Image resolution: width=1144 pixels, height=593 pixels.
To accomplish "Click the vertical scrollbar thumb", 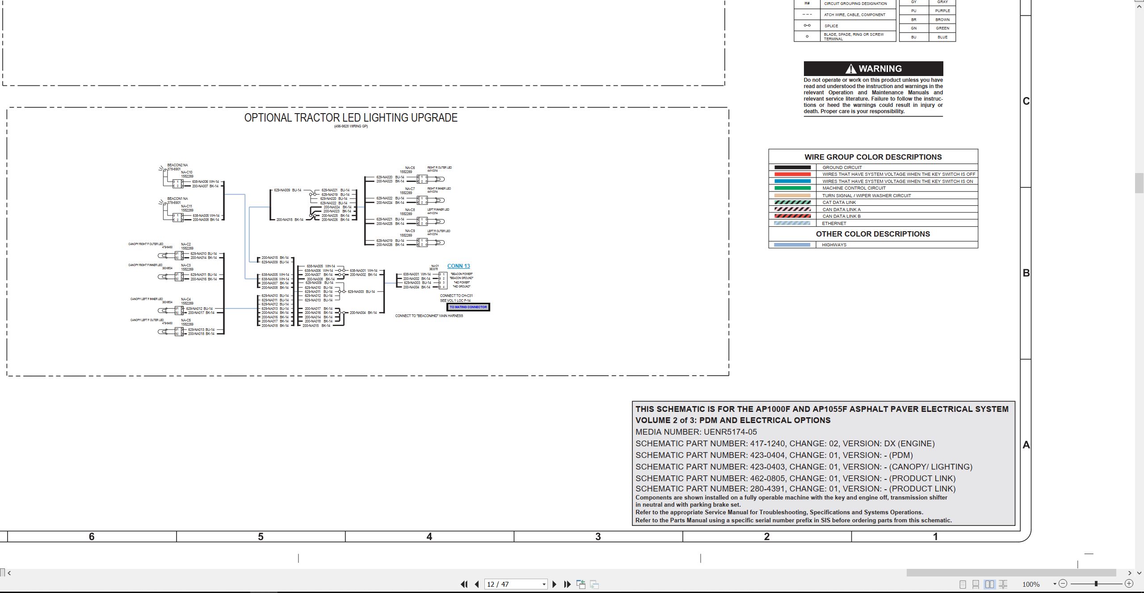I will tap(1140, 183).
